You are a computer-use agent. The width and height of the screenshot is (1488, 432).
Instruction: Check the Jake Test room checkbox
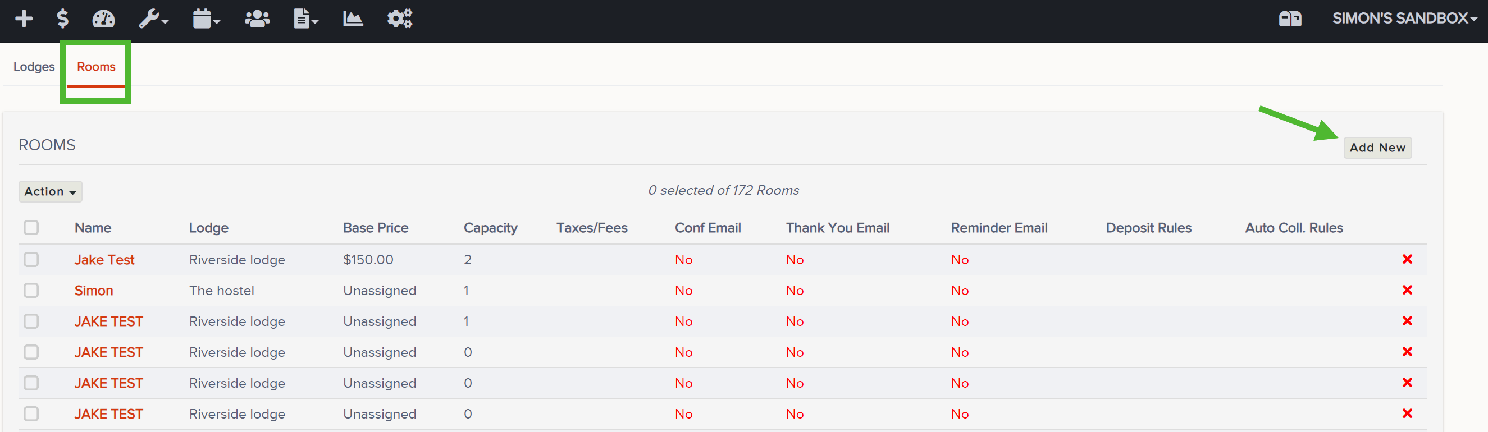point(31,259)
